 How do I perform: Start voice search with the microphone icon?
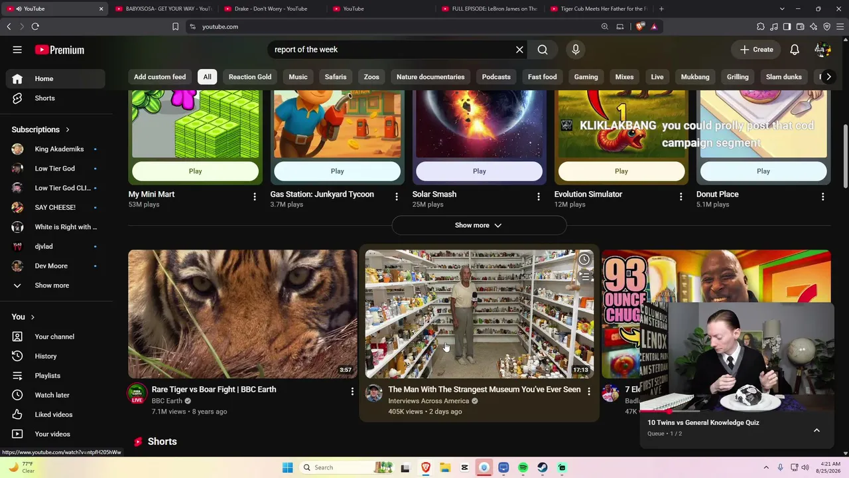576,50
